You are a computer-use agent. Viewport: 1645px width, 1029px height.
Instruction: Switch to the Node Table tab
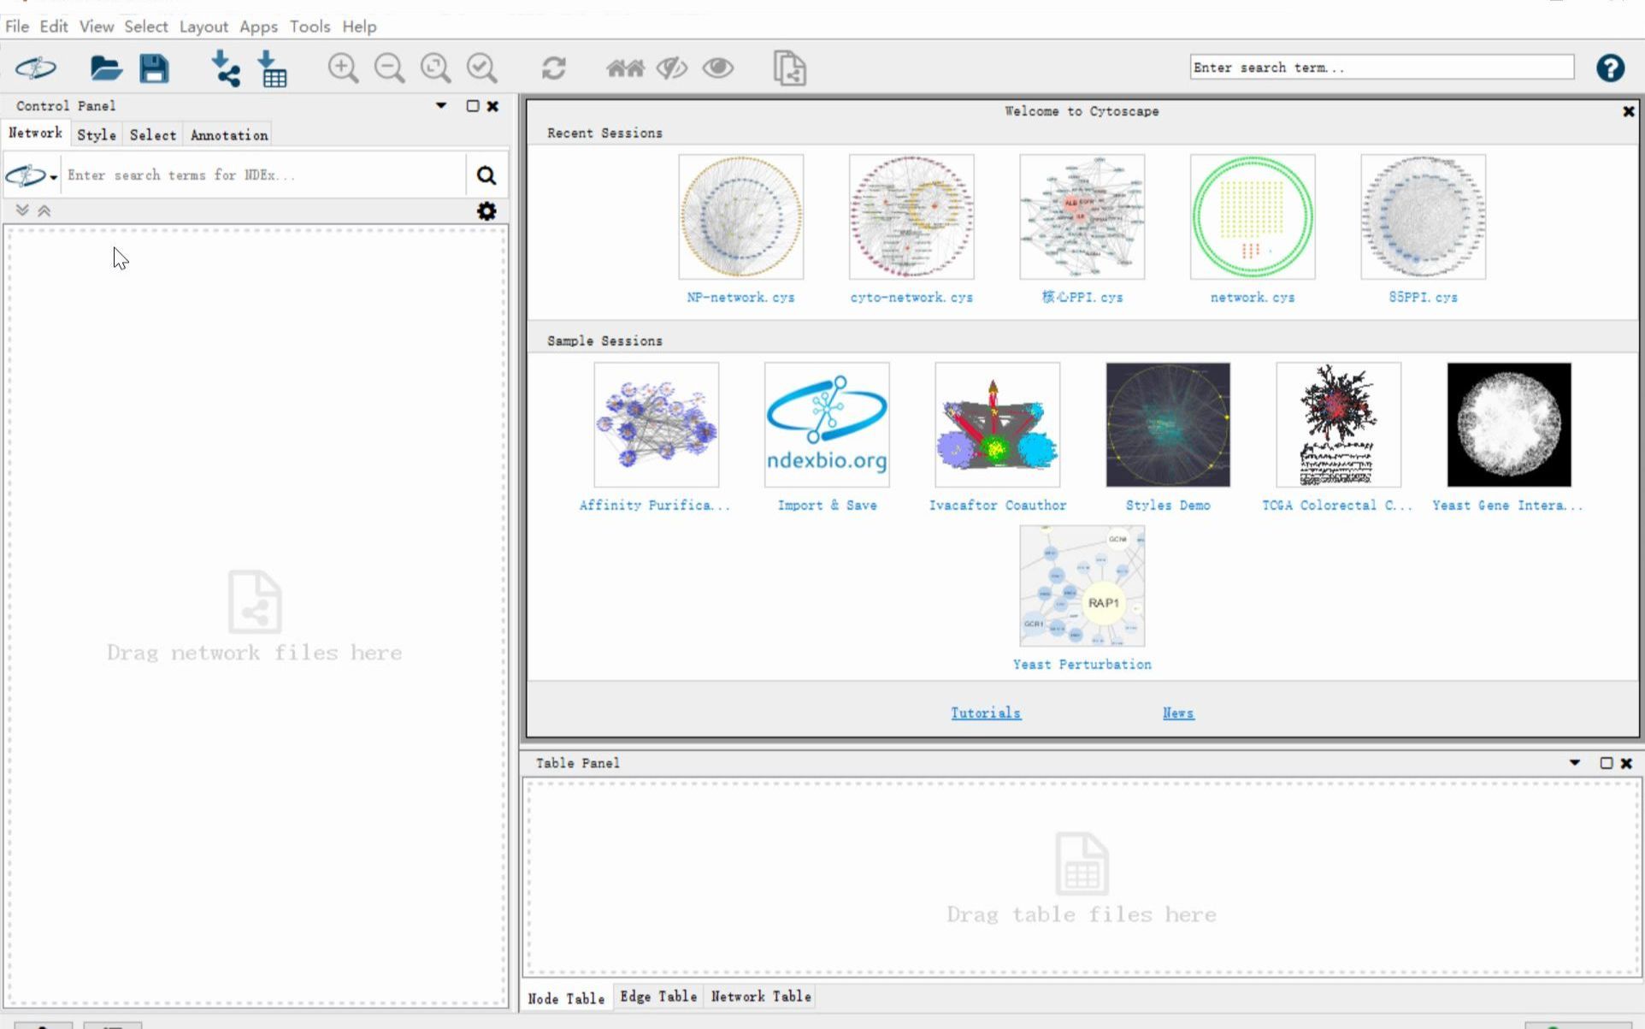(x=566, y=998)
